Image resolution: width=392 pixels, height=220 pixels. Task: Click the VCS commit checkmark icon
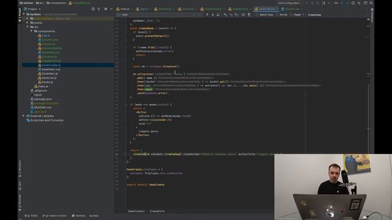pyautogui.click(x=347, y=3)
